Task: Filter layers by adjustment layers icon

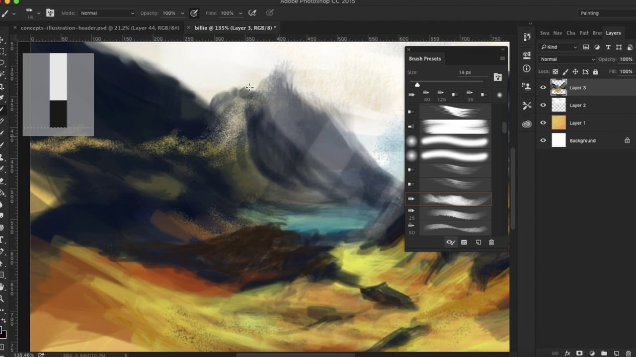Action: click(x=597, y=47)
